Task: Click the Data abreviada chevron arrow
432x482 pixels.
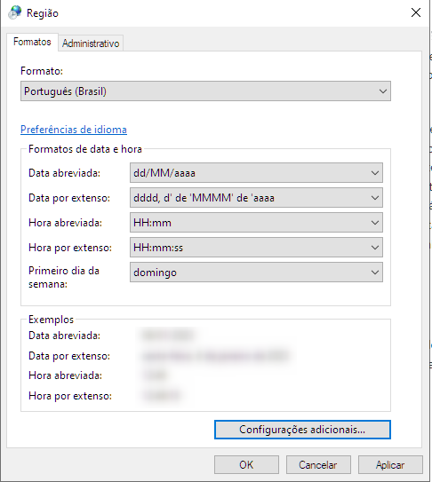Action: tap(375, 173)
